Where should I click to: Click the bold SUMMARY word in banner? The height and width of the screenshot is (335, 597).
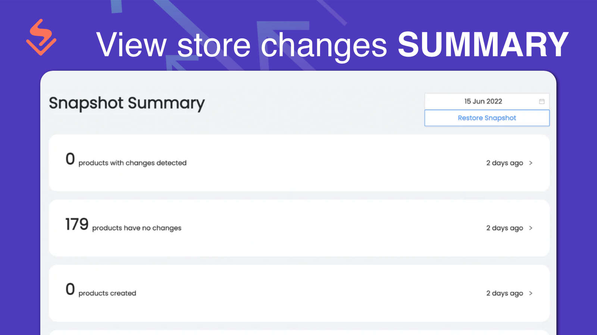483,45
